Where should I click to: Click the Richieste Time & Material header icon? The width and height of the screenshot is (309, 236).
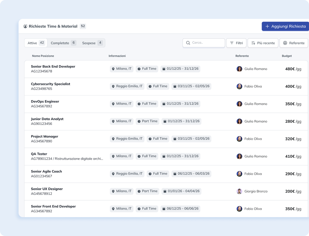25,26
